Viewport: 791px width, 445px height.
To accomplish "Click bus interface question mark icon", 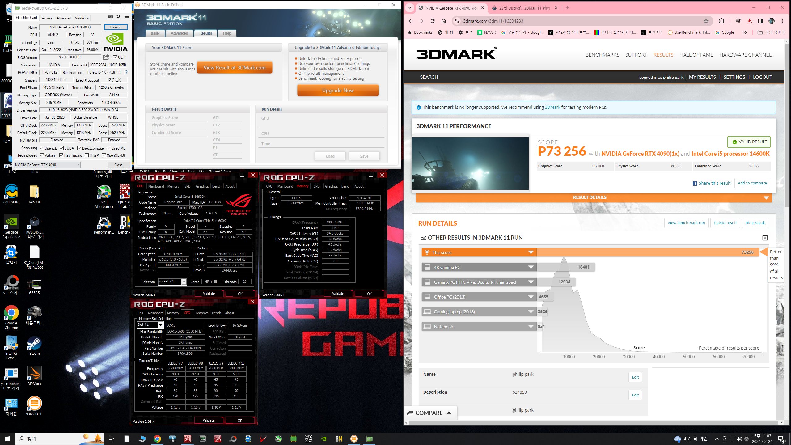I will point(126,72).
